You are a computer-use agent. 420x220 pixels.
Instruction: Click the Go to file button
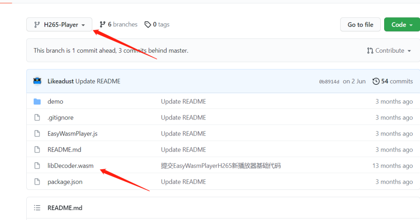click(x=360, y=24)
